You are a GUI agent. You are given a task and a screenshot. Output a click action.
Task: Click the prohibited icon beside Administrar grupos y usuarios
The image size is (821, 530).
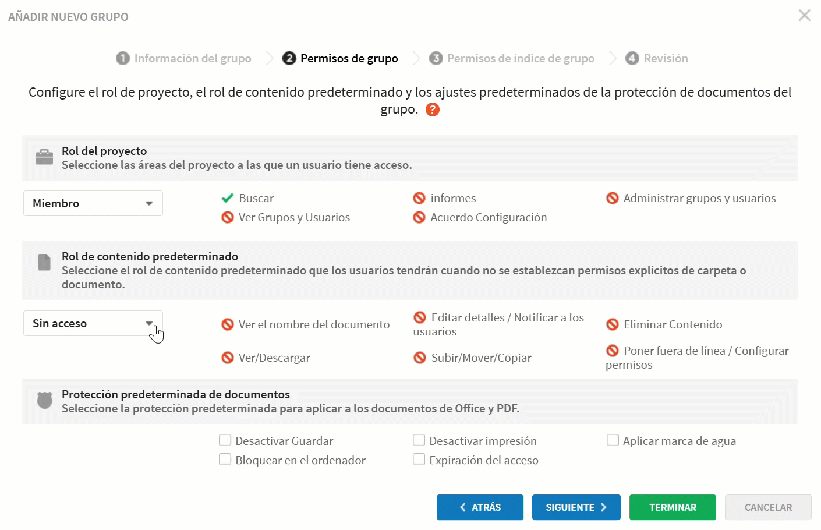(x=612, y=198)
